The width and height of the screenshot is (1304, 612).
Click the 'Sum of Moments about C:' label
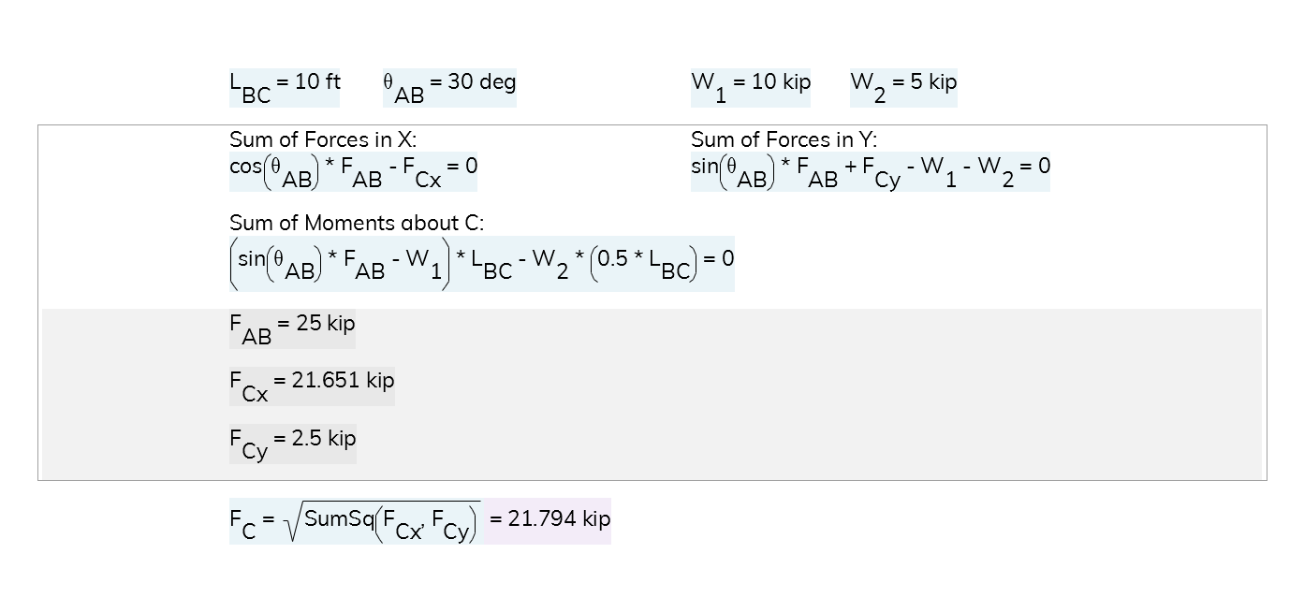pos(357,223)
